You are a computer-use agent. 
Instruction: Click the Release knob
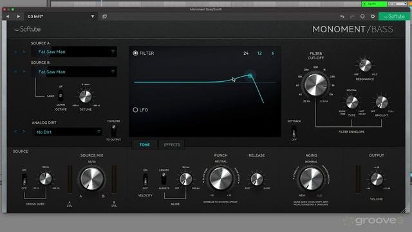tap(257, 179)
